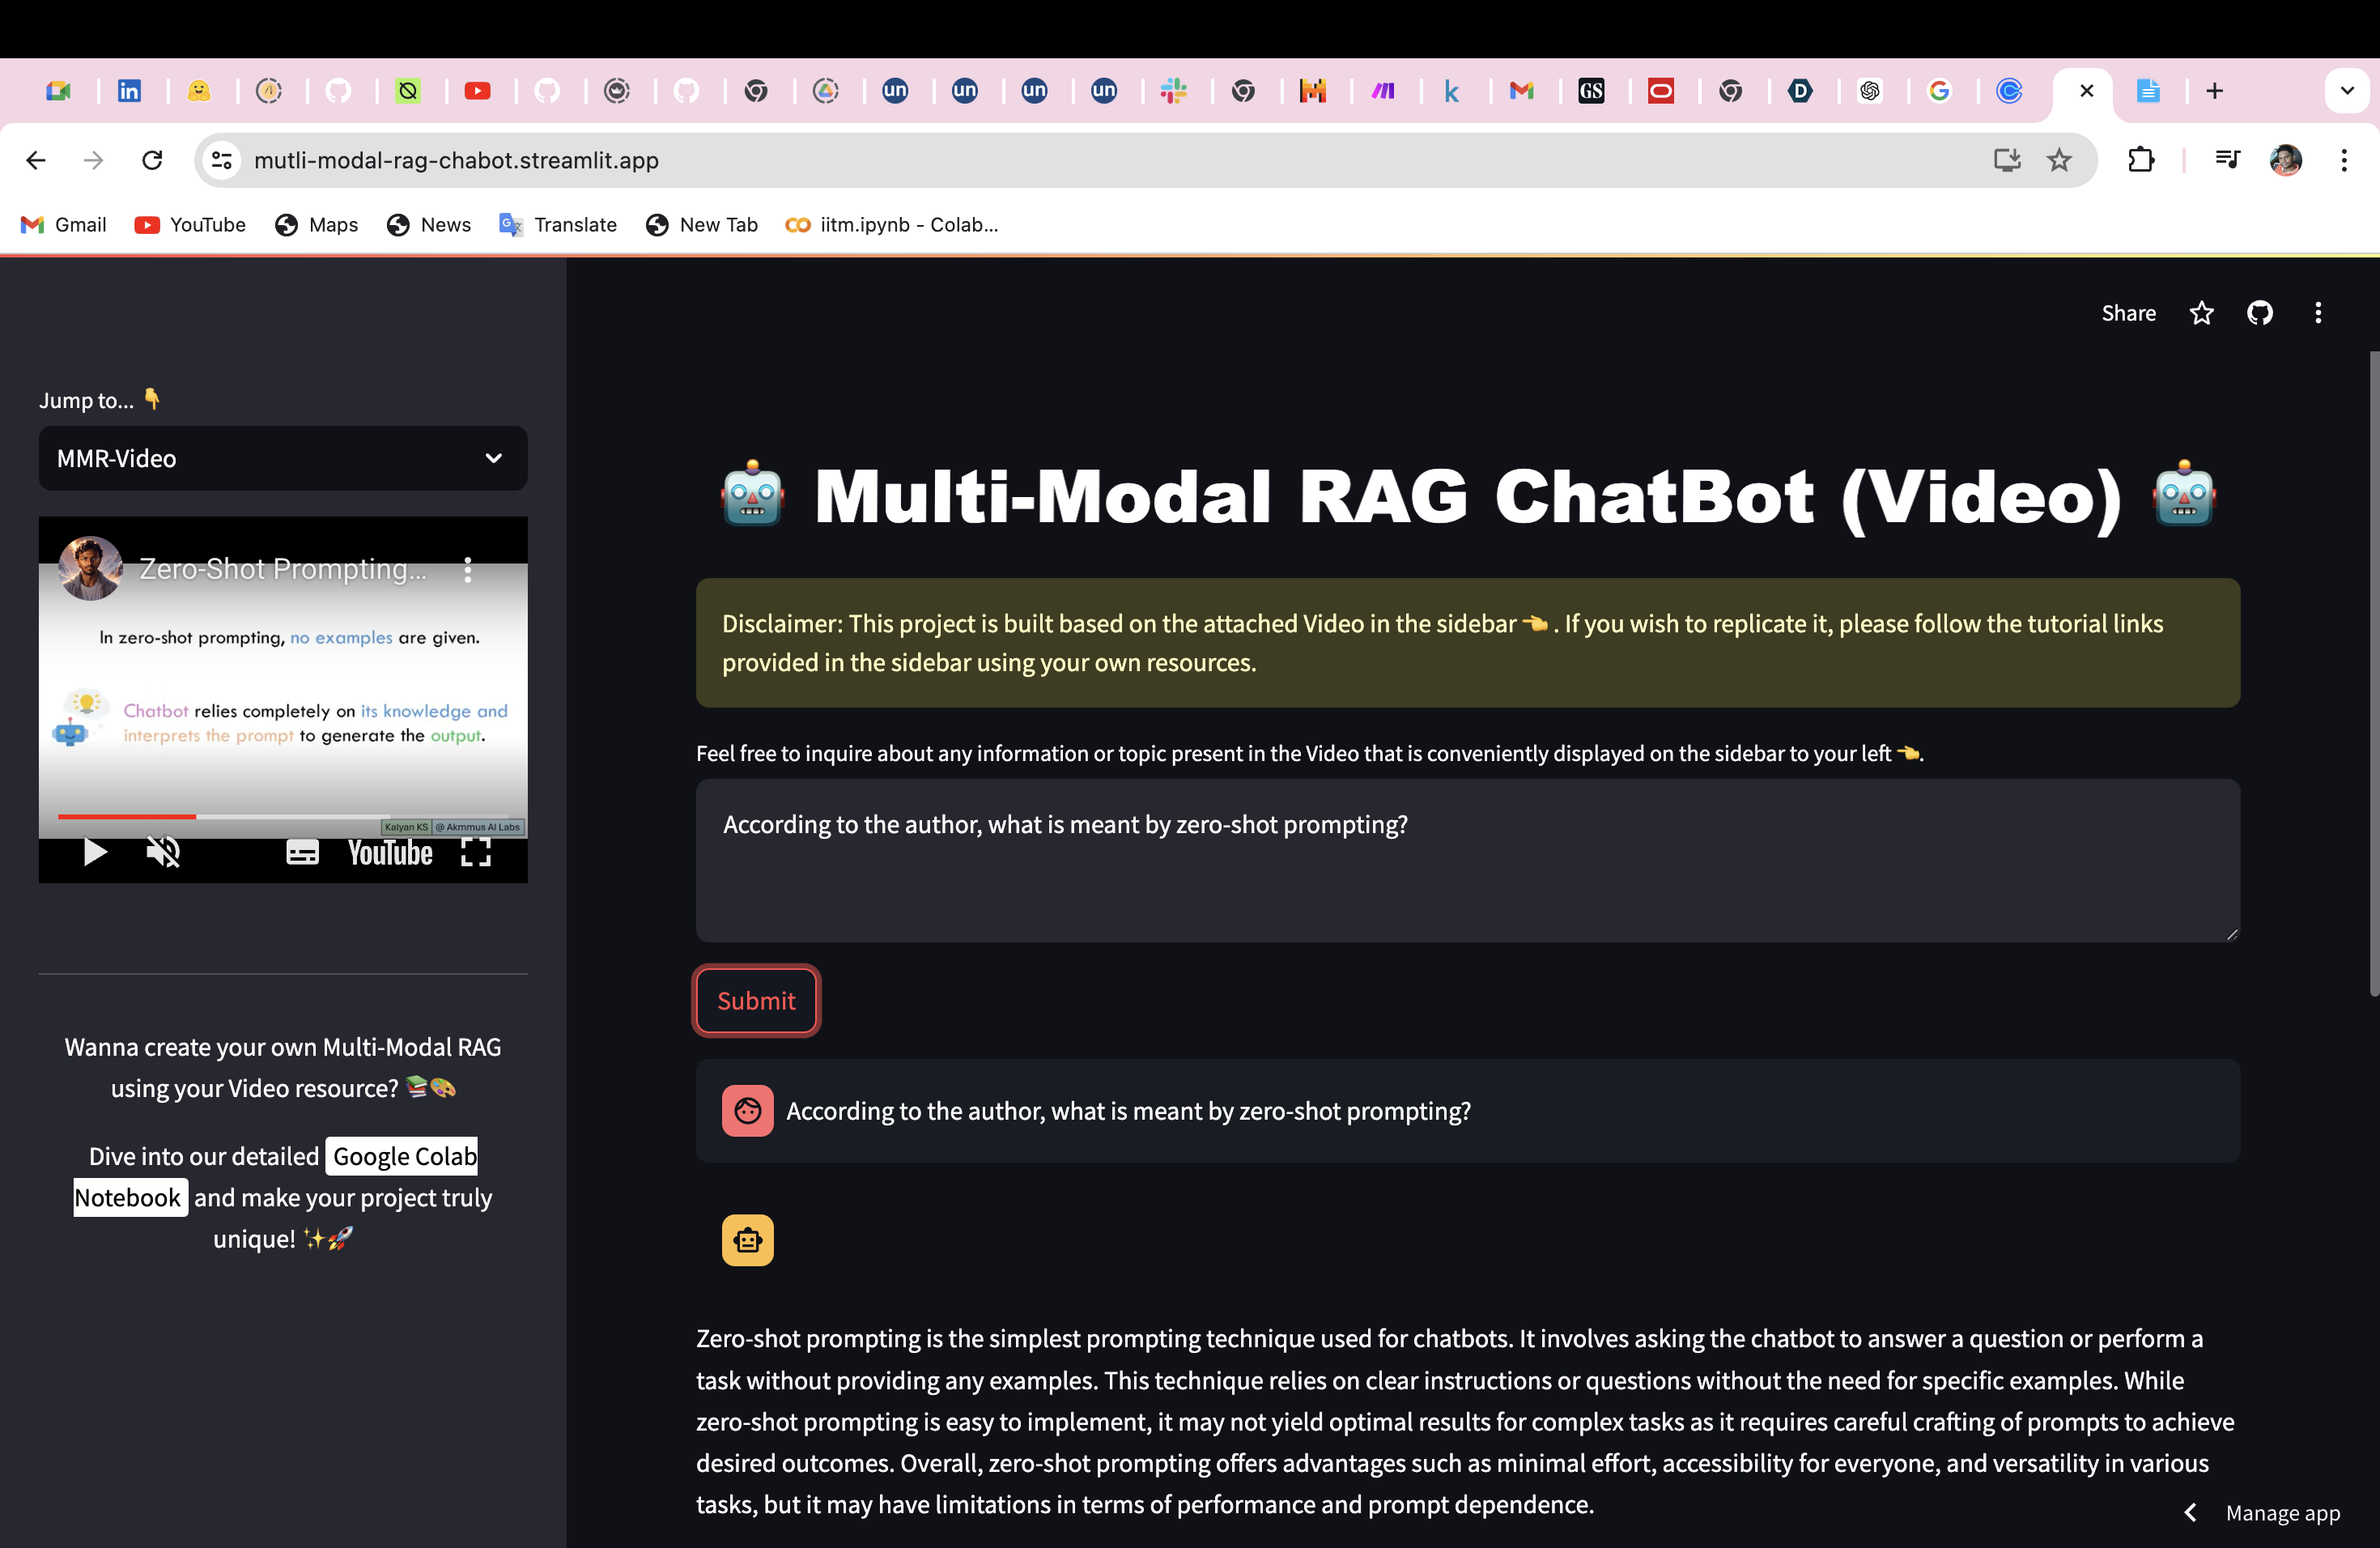Bookmark this page using the address bar star
This screenshot has width=2380, height=1548.
point(2059,160)
